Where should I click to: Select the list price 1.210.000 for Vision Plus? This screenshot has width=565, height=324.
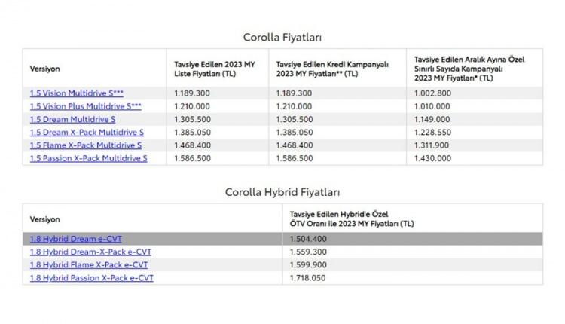191,106
